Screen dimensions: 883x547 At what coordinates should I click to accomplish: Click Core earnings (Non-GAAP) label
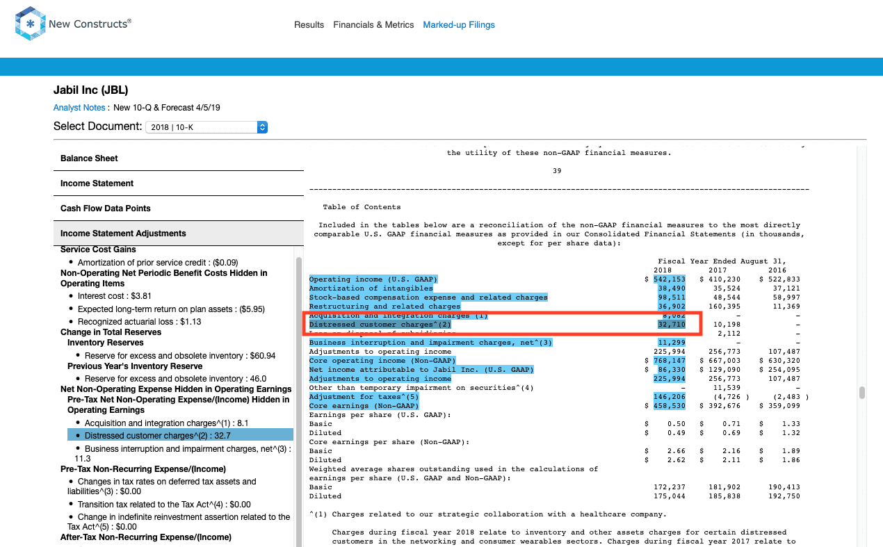tap(364, 406)
